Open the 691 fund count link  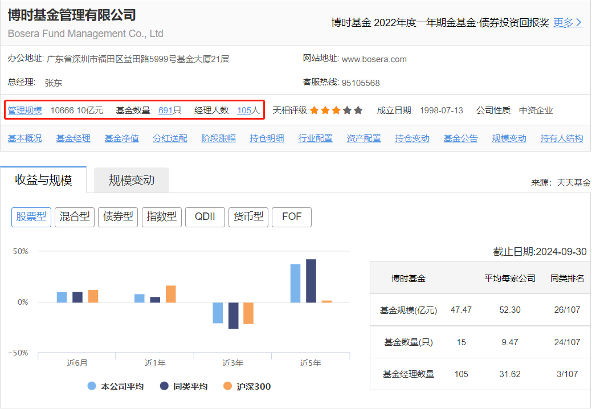[165, 110]
